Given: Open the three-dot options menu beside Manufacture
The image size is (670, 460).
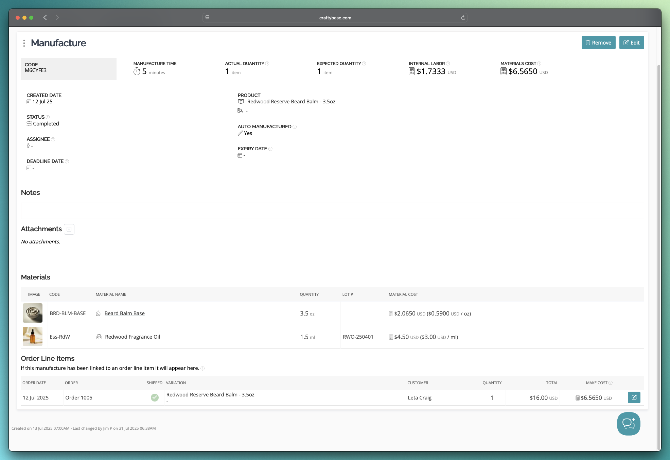Looking at the screenshot, I should 24,43.
